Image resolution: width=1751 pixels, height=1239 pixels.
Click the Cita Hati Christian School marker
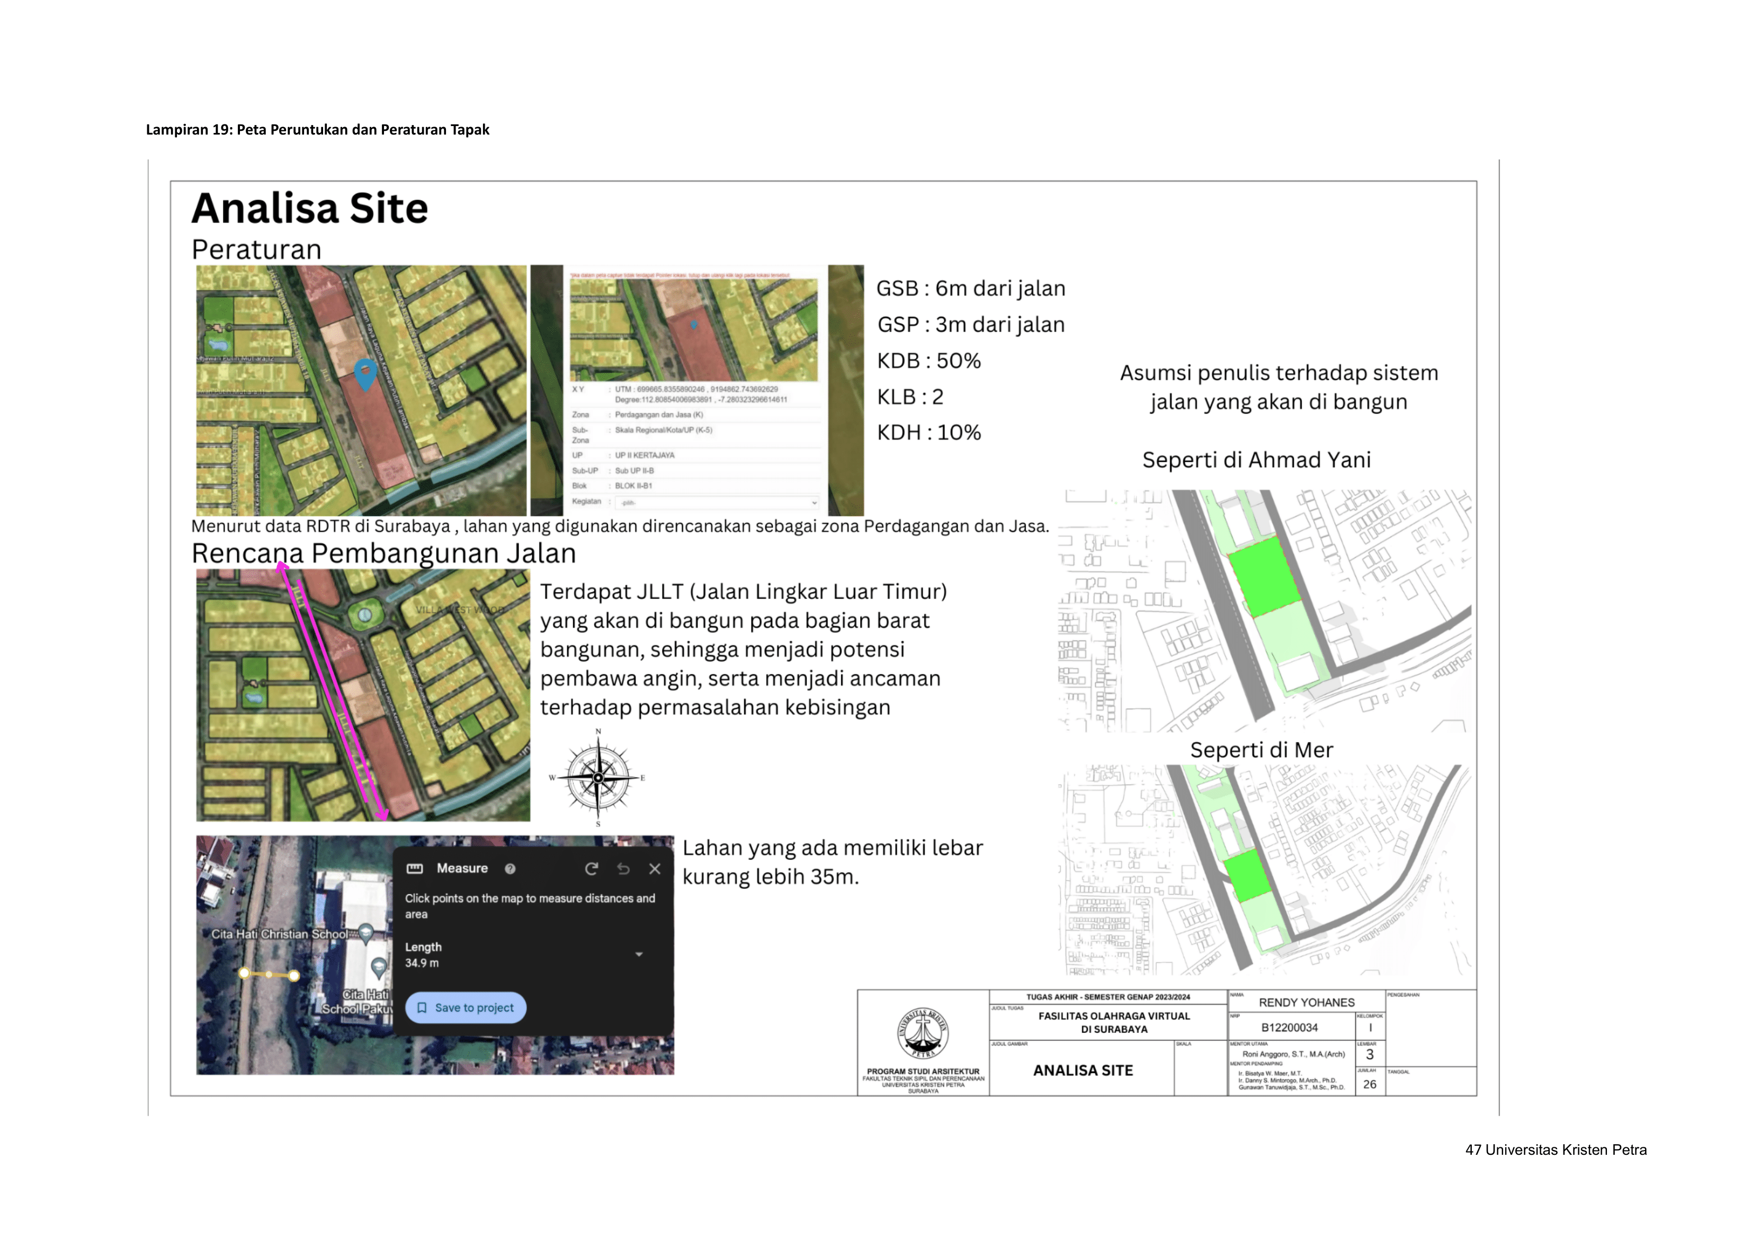366,932
